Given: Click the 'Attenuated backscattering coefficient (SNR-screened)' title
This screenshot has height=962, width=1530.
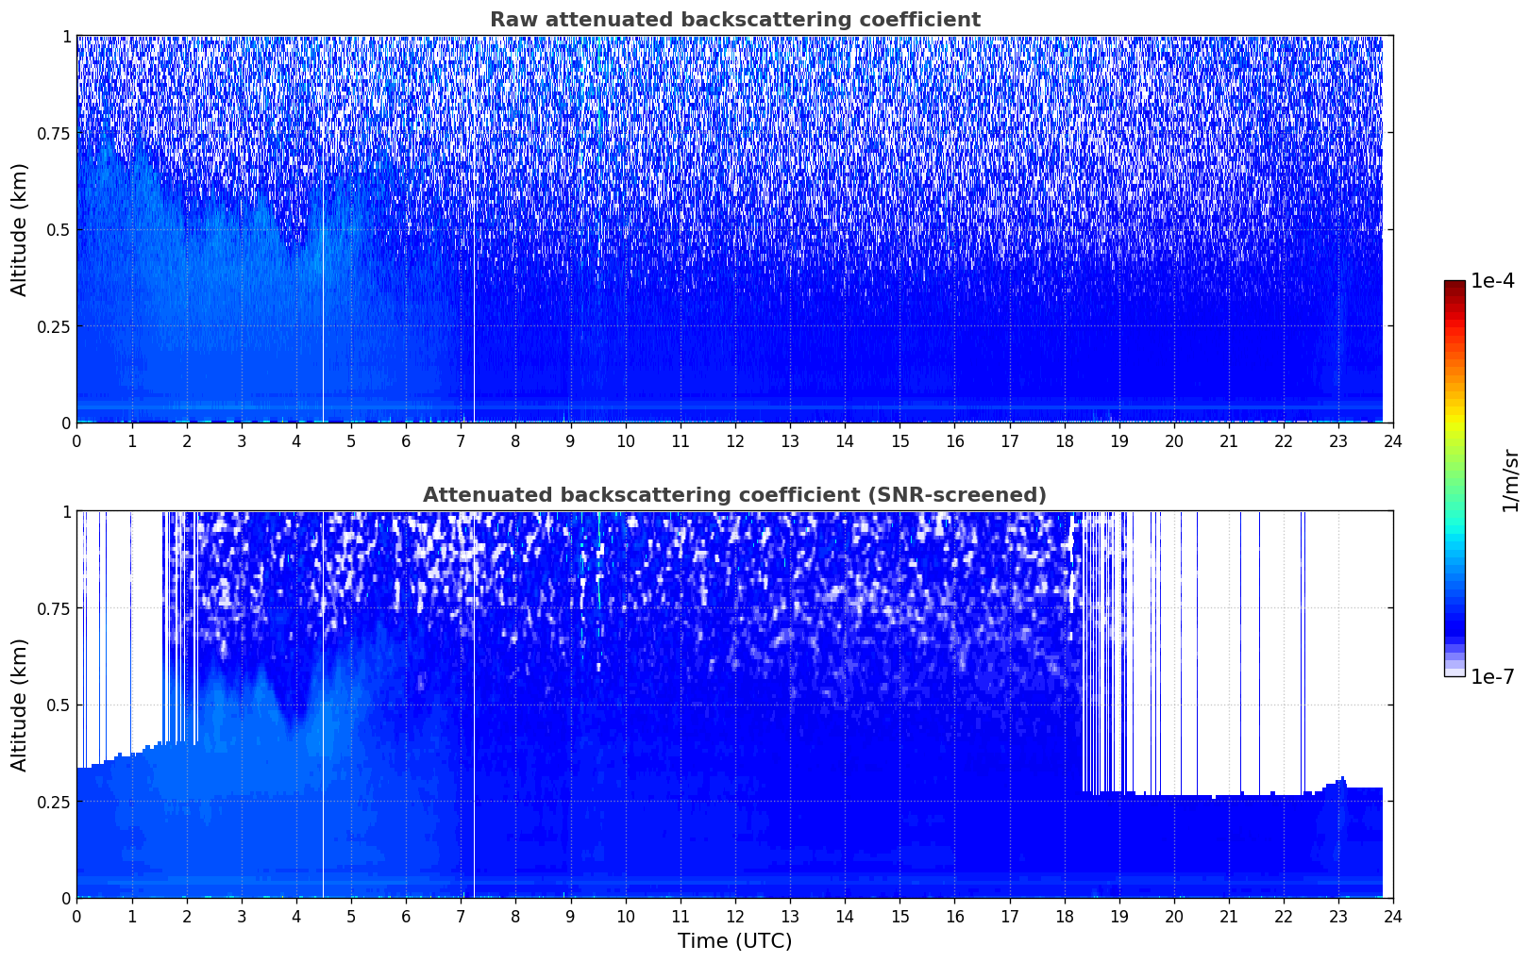Looking at the screenshot, I should (734, 495).
